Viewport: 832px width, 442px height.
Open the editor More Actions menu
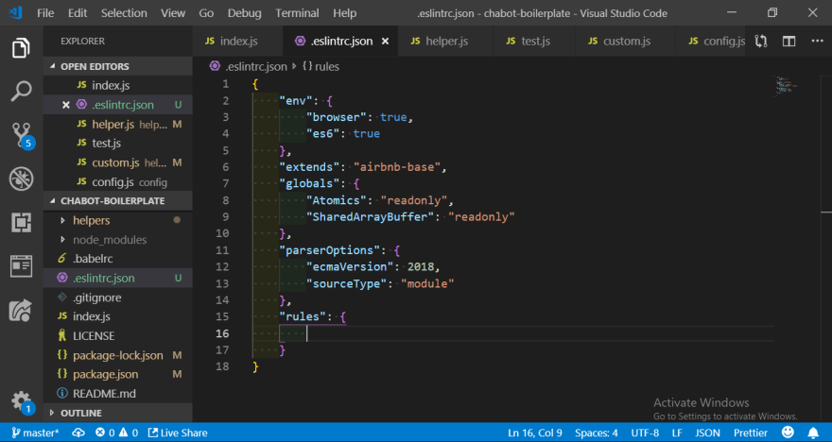coord(817,42)
